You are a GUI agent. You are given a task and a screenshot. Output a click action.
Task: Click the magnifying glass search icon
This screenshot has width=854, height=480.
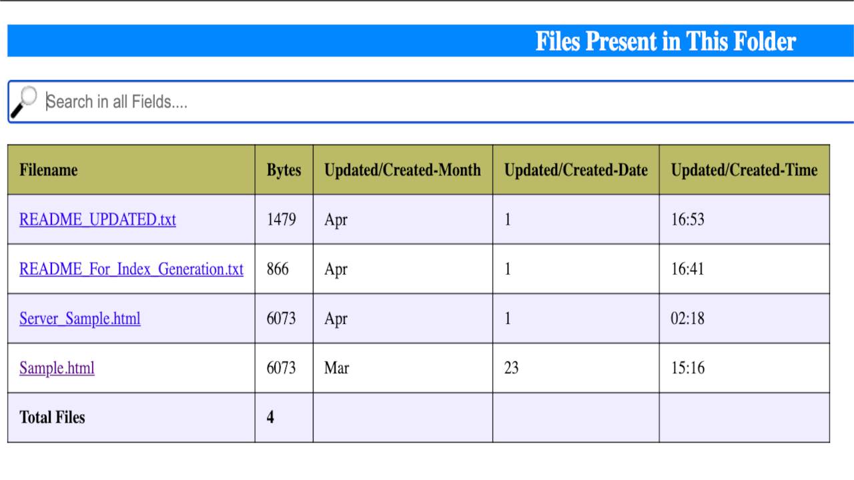point(24,102)
